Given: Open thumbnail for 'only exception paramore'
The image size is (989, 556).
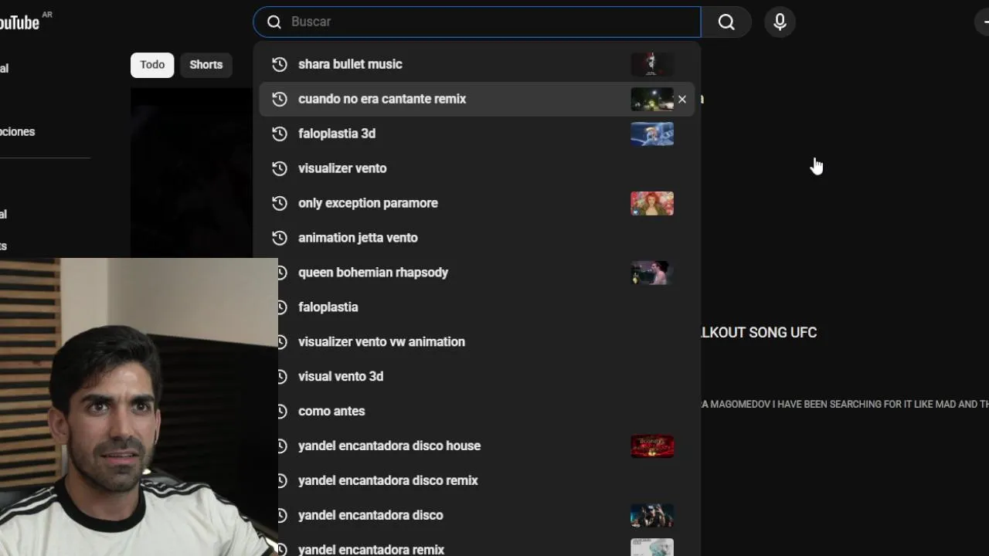Looking at the screenshot, I should coord(652,203).
